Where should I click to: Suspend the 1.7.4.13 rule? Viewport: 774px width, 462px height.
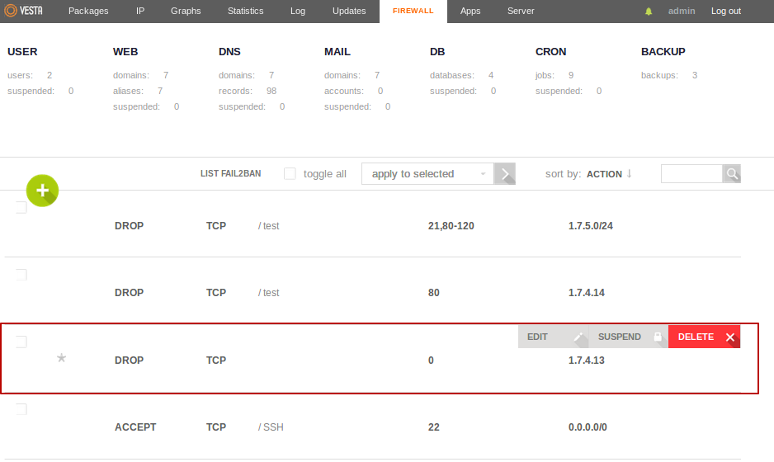pos(629,337)
